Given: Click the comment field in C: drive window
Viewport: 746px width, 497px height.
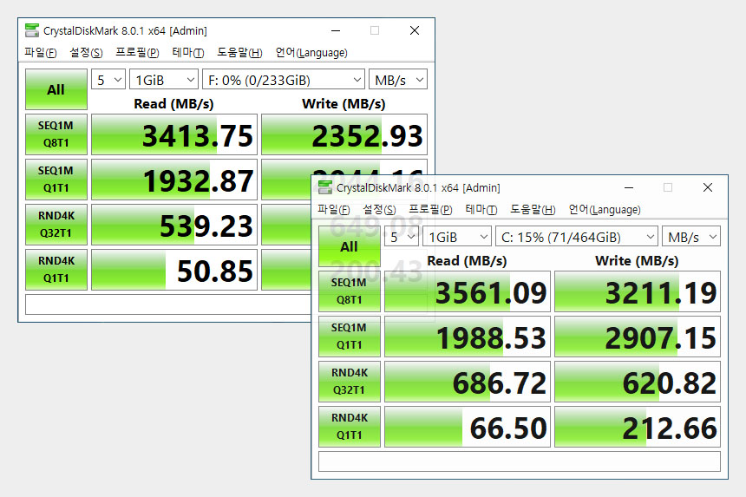Looking at the screenshot, I should [x=520, y=461].
